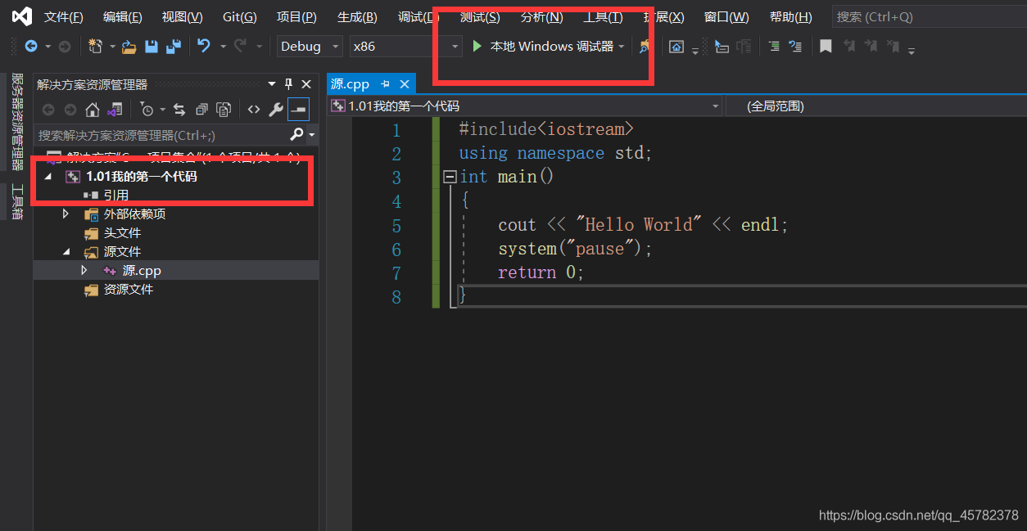Screen dimensions: 1027x531
Task: Click the New Project toolbar icon
Action: pyautogui.click(x=95, y=47)
